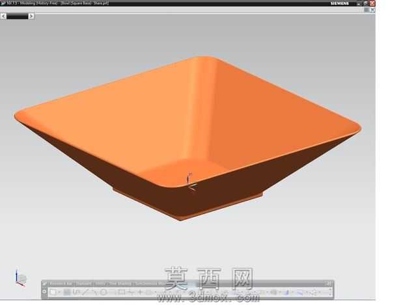The image size is (416, 305).
Task: Select the Arc tool in the bottom toolbar
Action: [x=95, y=292]
